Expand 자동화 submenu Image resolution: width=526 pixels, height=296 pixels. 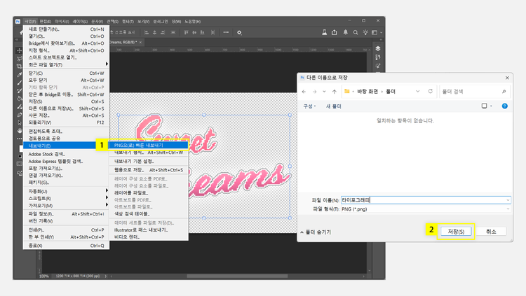click(66, 191)
